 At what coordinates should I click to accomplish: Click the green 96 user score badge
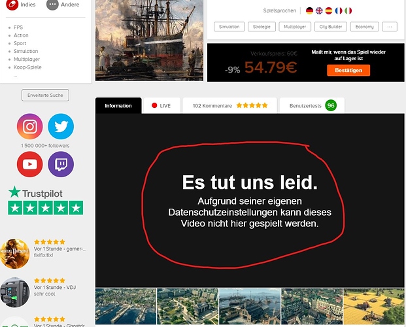click(x=331, y=105)
